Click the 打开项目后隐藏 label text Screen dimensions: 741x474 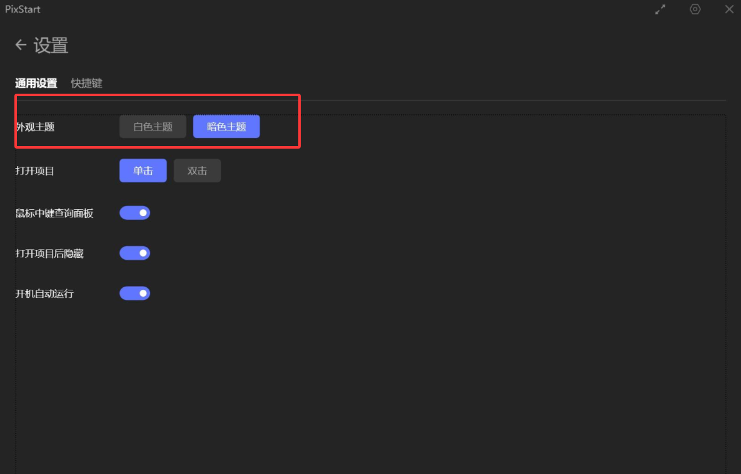pos(49,254)
